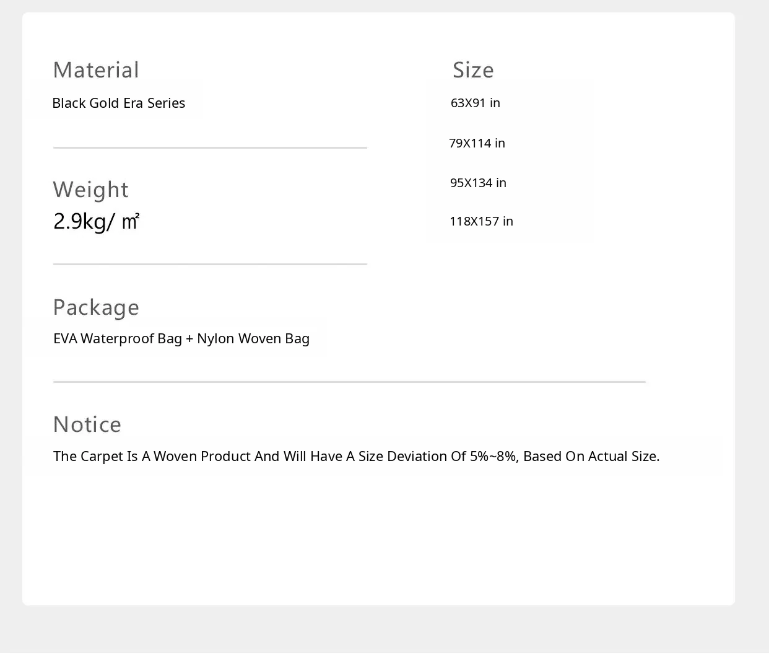
Task: Click the EVA Waterproof Bag text
Action: click(117, 338)
